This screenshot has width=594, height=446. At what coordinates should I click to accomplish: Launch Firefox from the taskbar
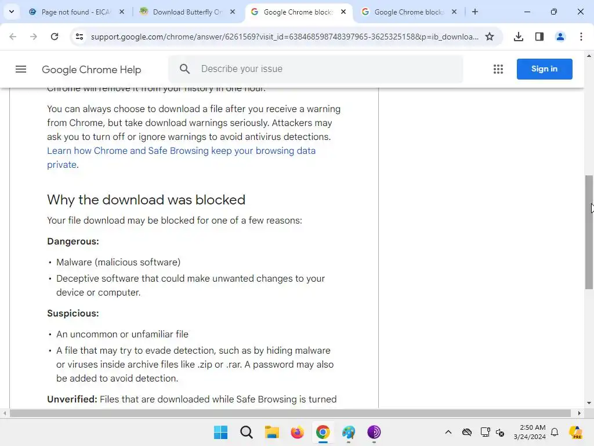tap(298, 432)
